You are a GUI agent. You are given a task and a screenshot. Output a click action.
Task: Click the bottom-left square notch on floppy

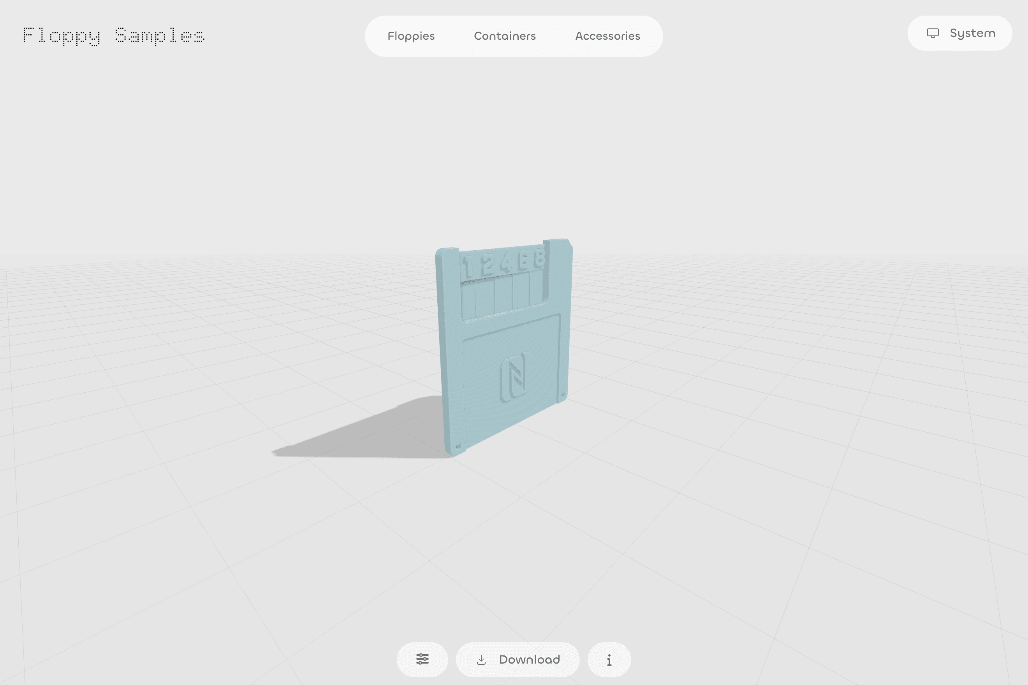click(x=458, y=446)
